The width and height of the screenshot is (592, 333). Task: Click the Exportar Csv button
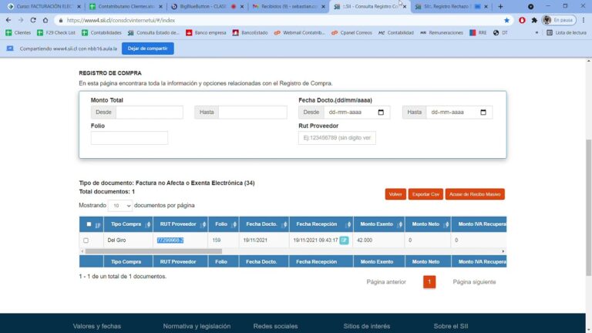pyautogui.click(x=425, y=194)
